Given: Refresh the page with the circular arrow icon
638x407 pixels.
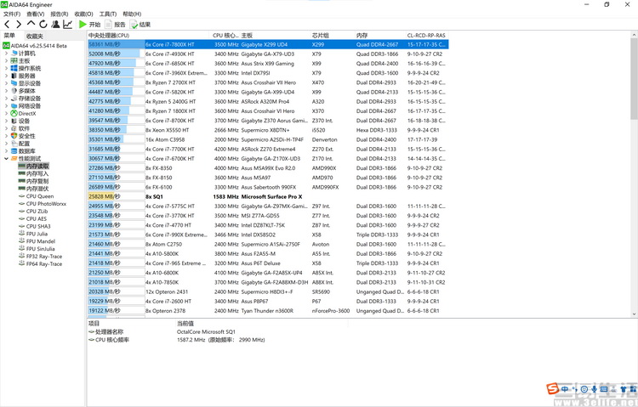Looking at the screenshot, I should (43, 25).
